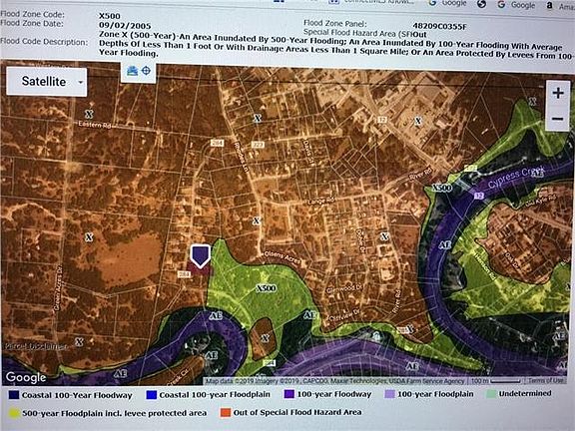
Task: Click the 500-year Floodplain yellow swatch
Action: point(14,413)
